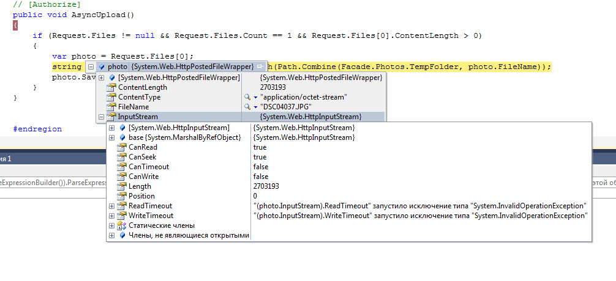Select the CanTimeout row label
616x281 pixels.
149,167
